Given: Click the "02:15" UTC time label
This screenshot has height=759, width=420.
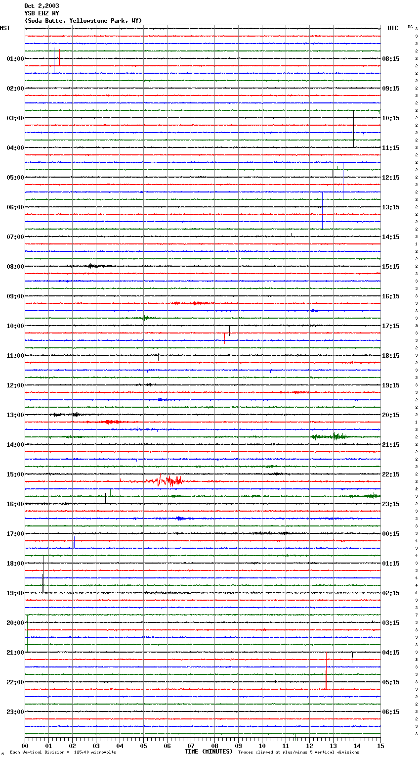Looking at the screenshot, I should click(391, 593).
